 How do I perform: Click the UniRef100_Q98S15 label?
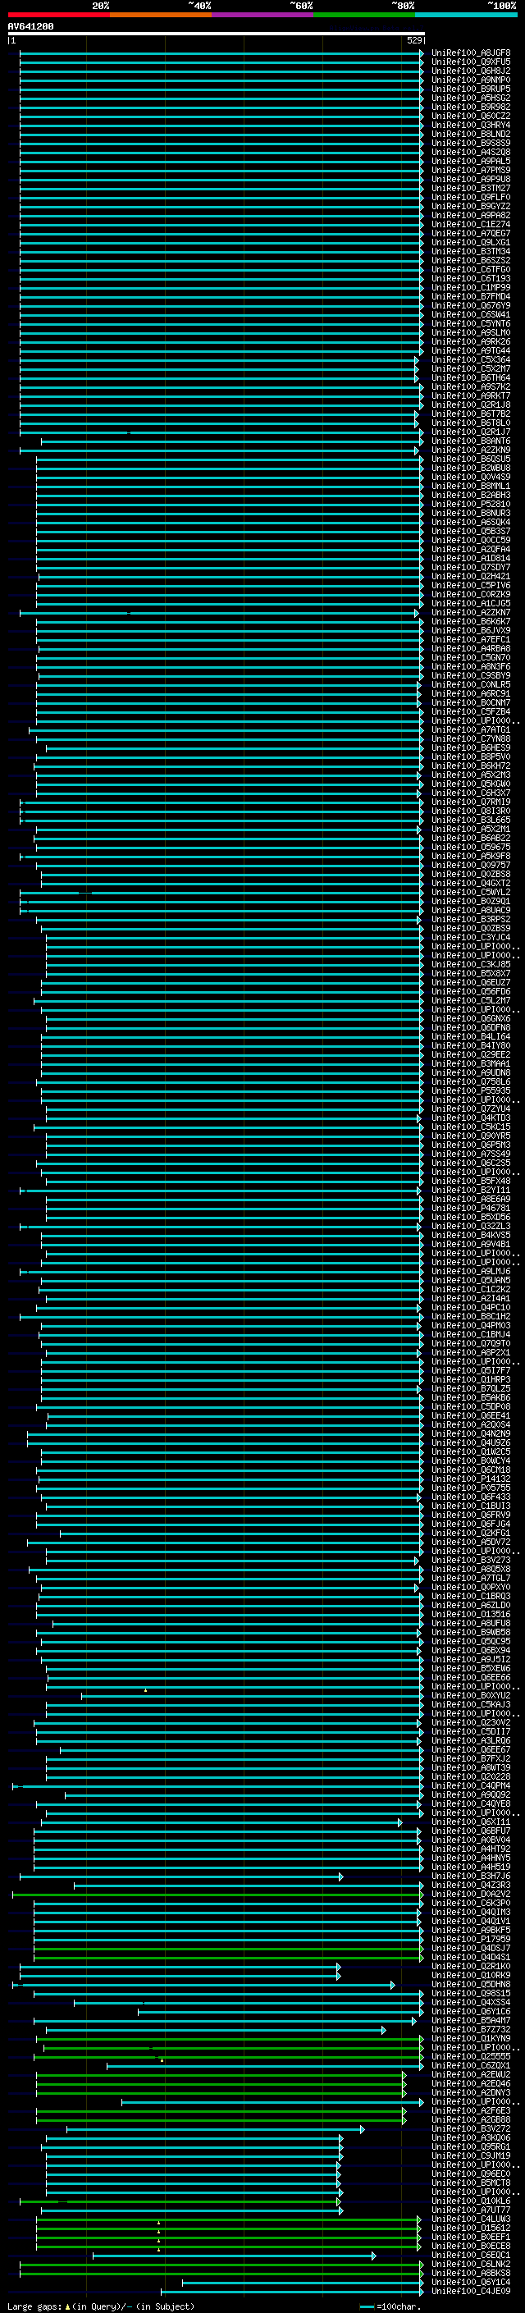click(x=471, y=1993)
